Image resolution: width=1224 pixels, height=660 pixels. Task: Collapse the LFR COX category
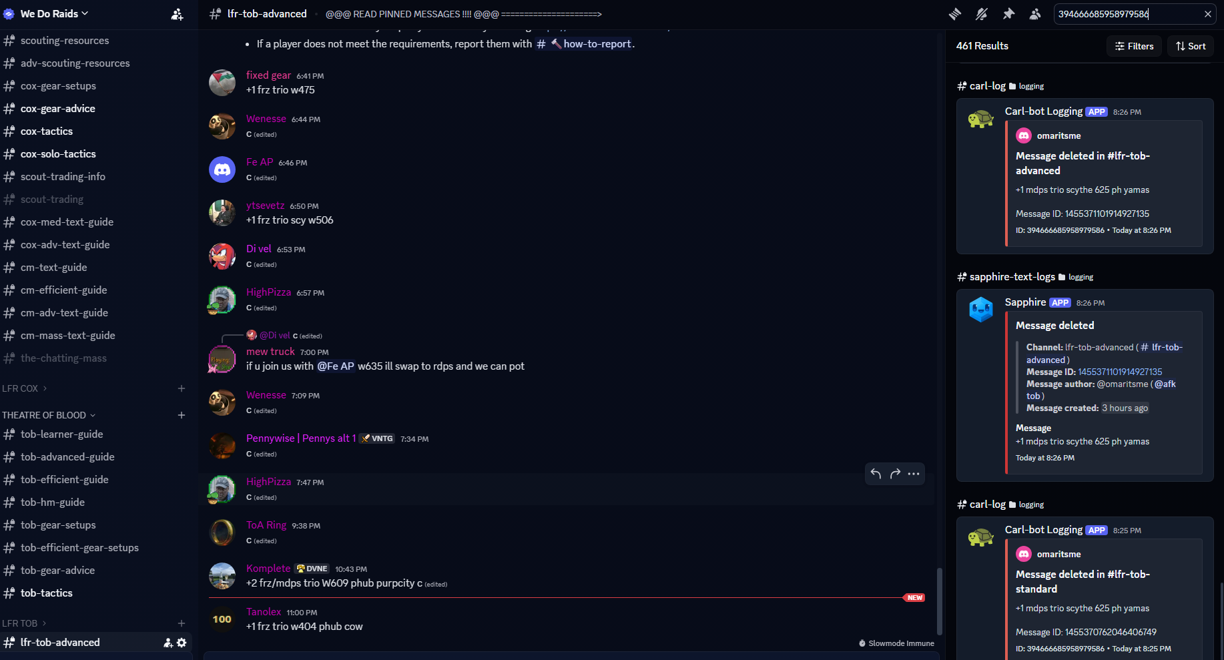tap(23, 388)
